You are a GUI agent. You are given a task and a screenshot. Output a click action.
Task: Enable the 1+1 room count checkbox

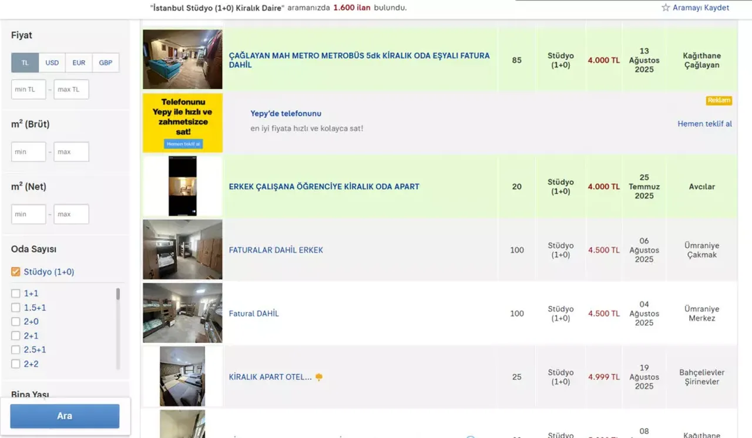click(16, 294)
